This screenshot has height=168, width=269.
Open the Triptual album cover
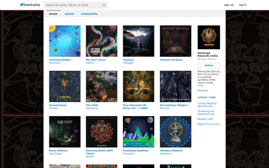pyautogui.click(x=139, y=41)
